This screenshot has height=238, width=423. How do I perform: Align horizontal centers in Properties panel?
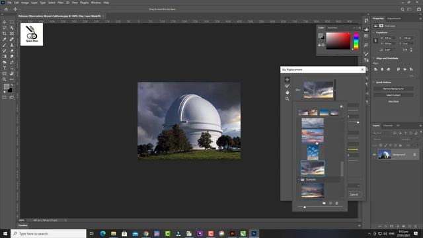[382, 69]
